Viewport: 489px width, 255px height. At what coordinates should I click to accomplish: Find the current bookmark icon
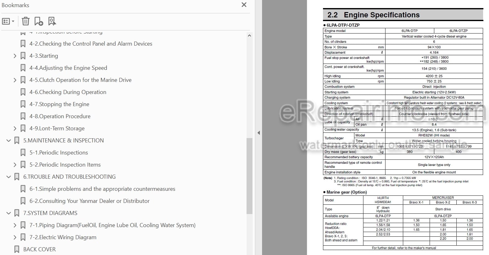[52, 21]
